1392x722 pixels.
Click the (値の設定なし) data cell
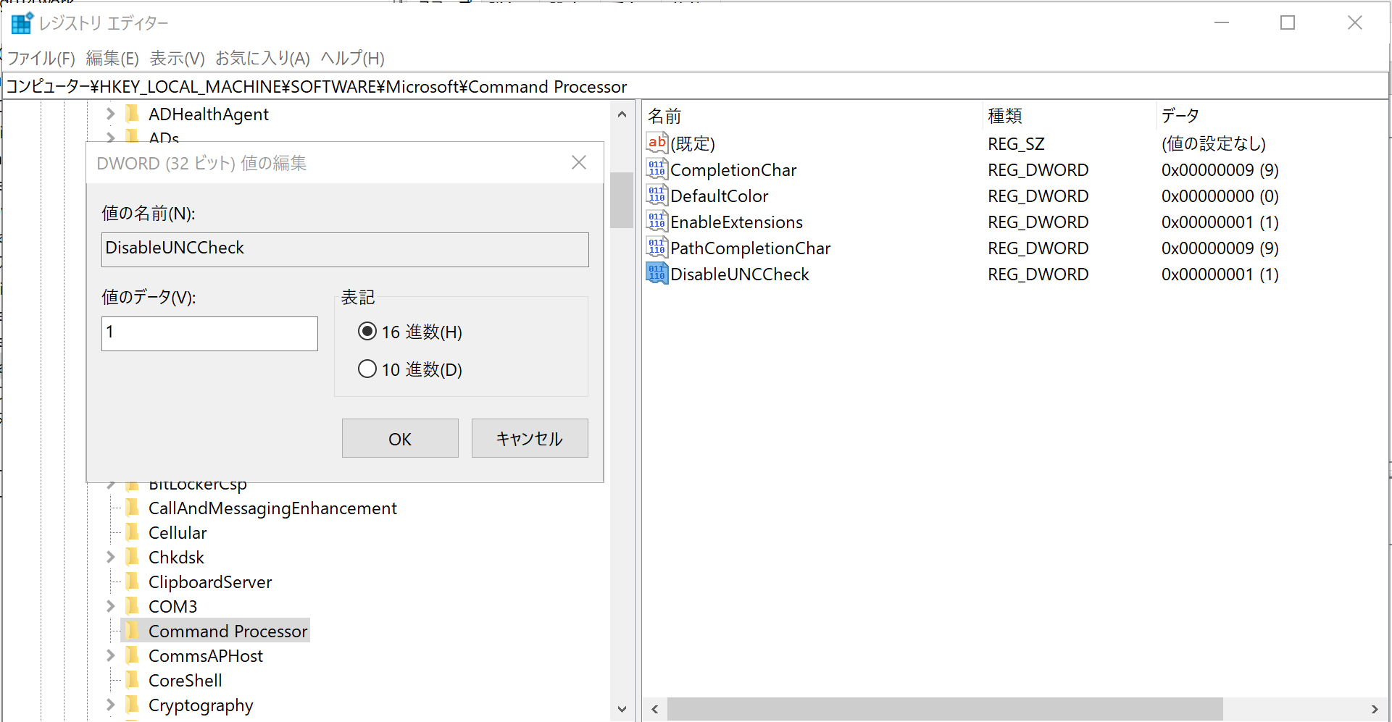(1214, 144)
